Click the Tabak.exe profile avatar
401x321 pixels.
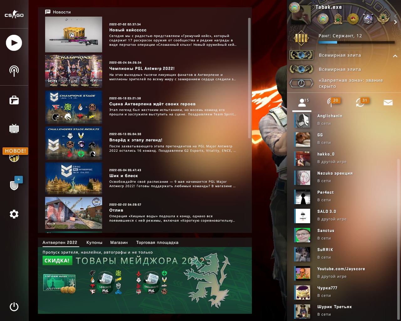pyautogui.click(x=301, y=15)
